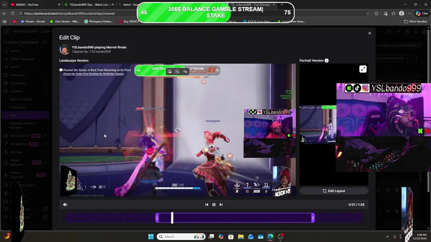Move the left trim handle on timeline
The image size is (431, 242).
click(157, 218)
